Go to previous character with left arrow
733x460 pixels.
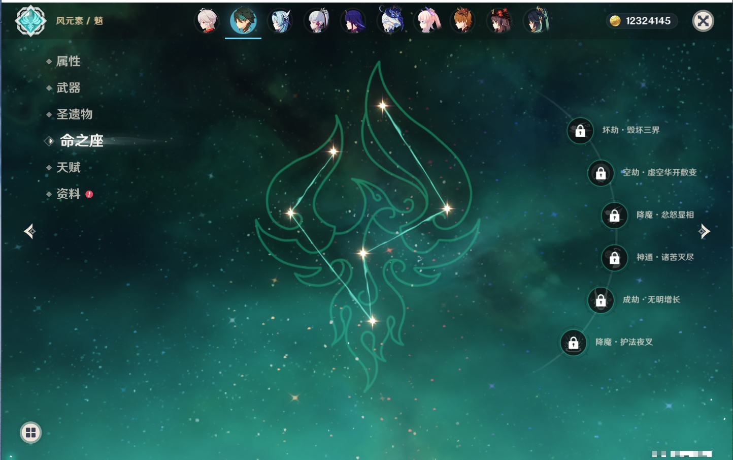pyautogui.click(x=29, y=231)
